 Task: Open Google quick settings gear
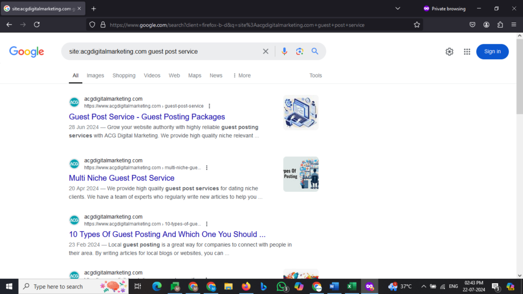(449, 52)
